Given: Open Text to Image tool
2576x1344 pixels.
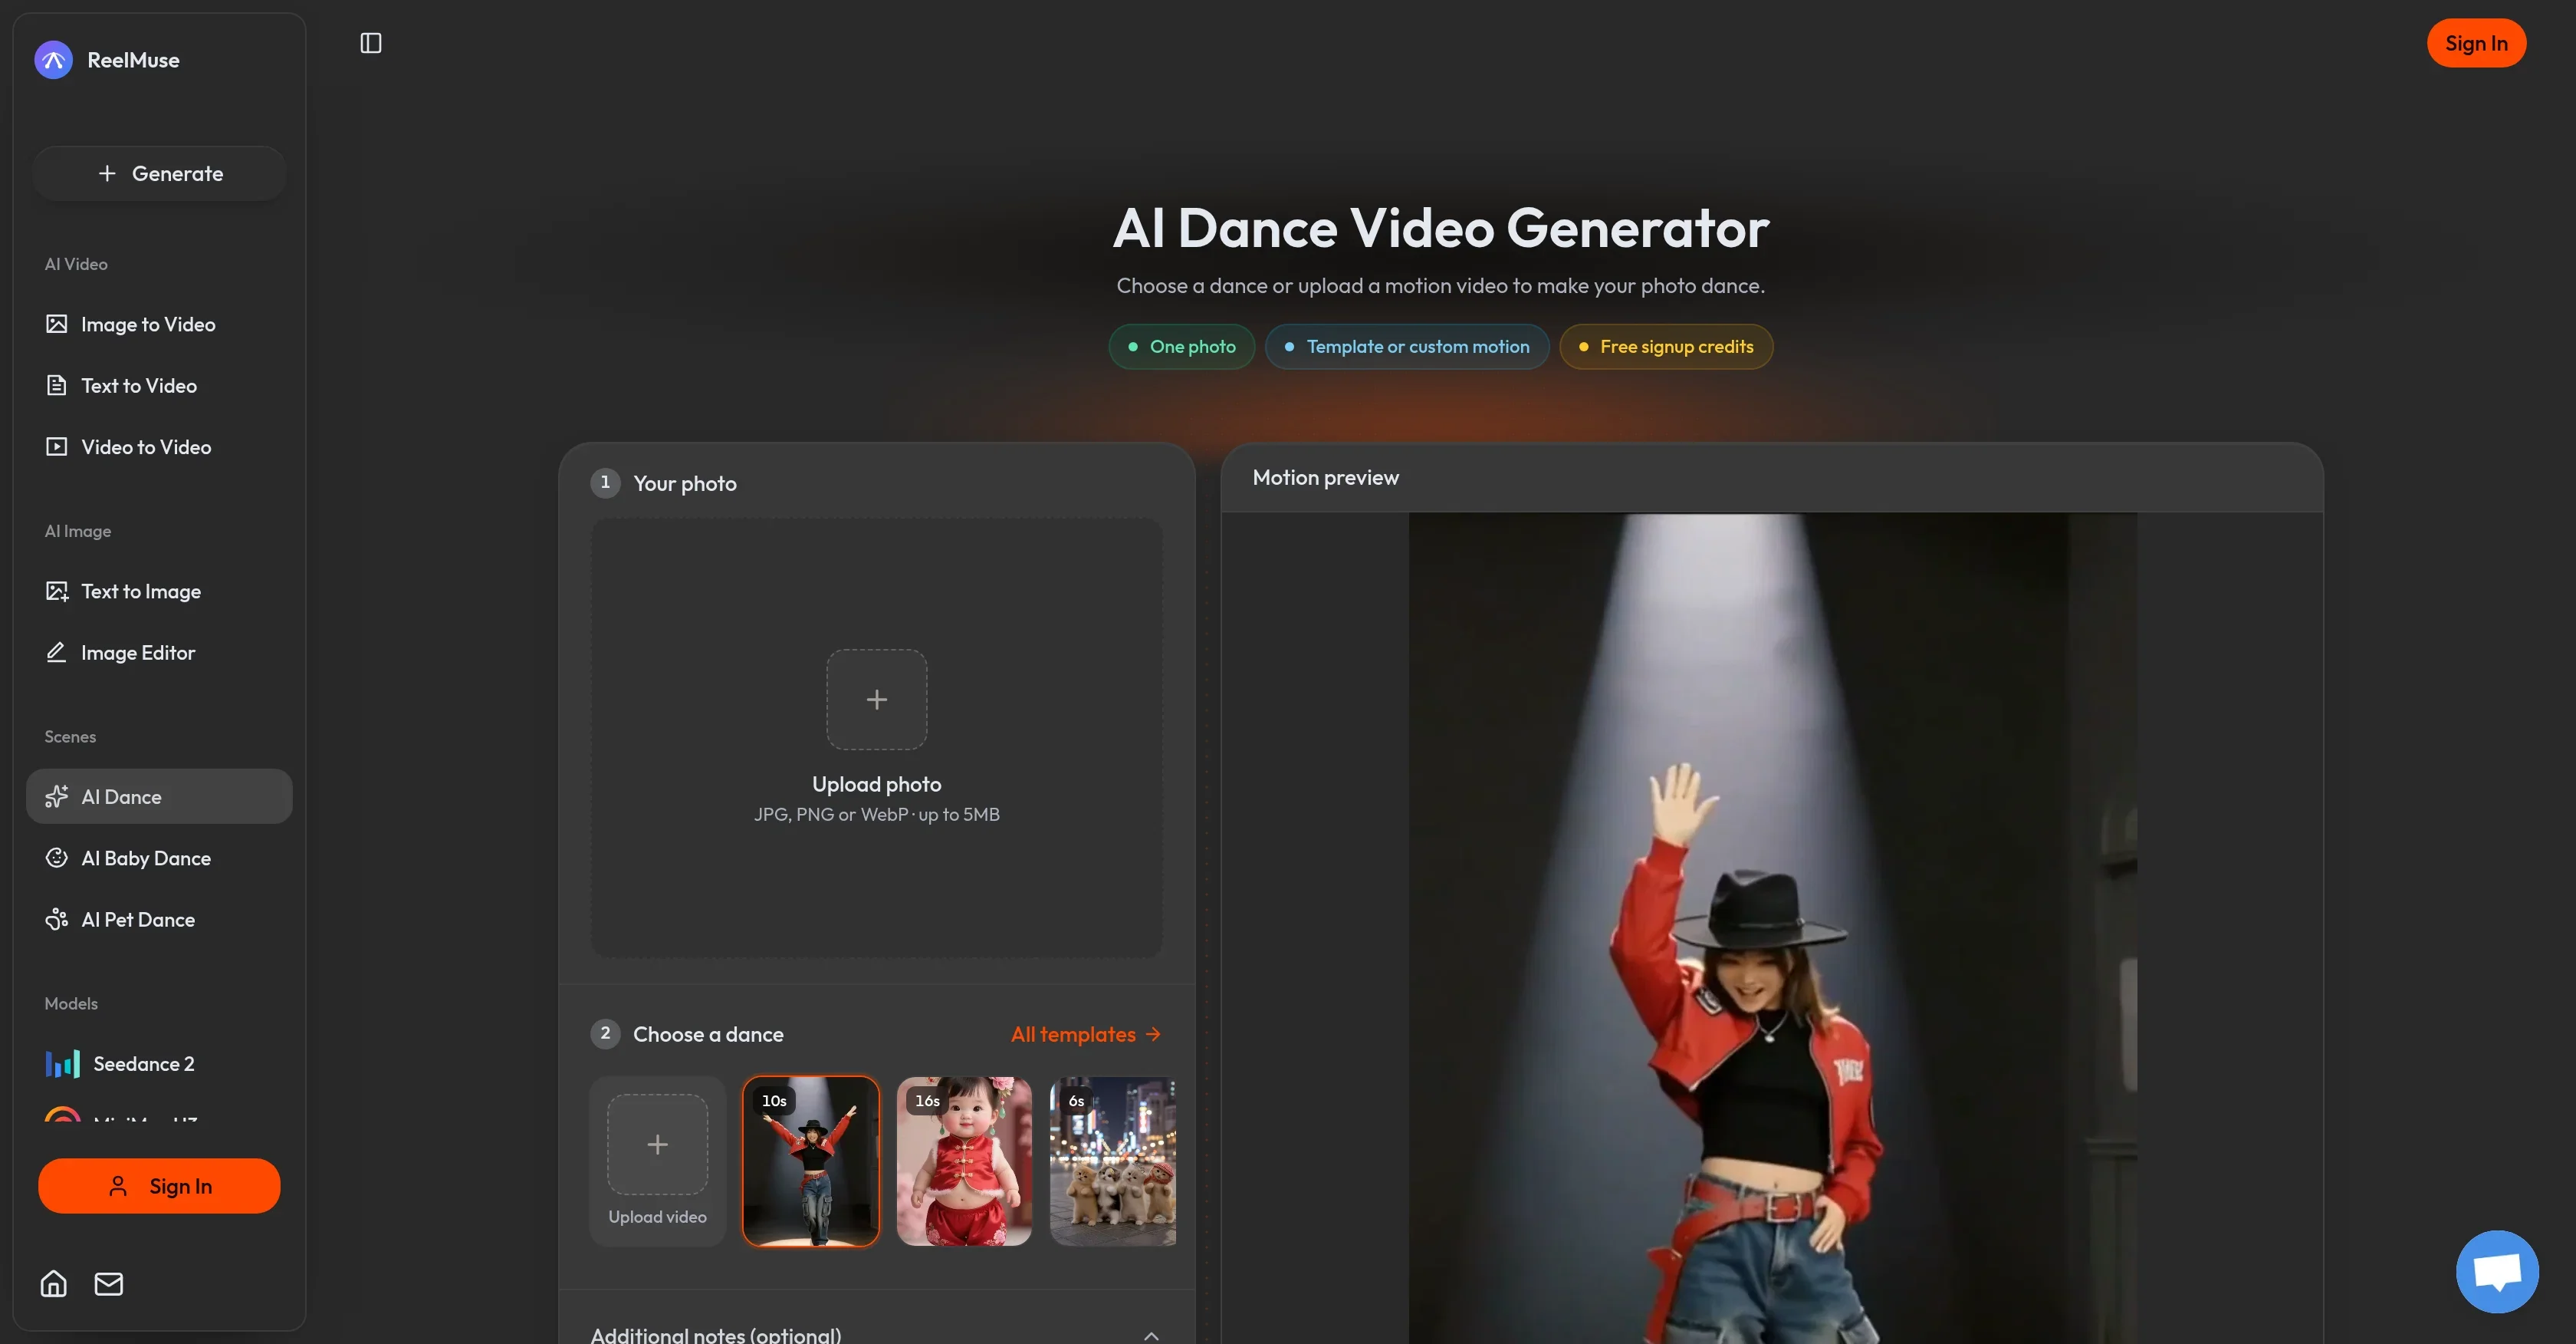Looking at the screenshot, I should [x=159, y=591].
